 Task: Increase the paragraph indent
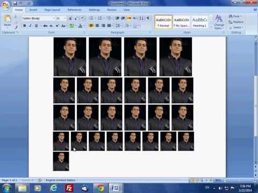[123, 18]
